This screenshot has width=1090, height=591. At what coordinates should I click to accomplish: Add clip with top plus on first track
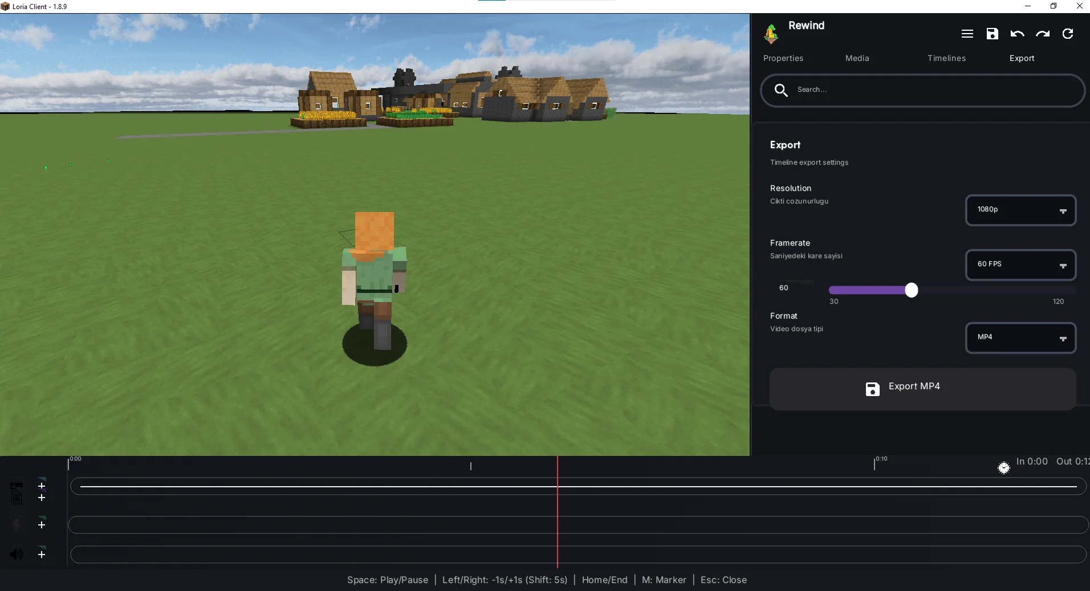click(x=42, y=486)
